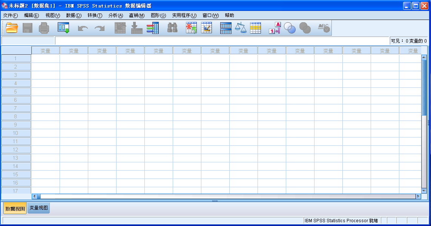Use variable sets circles icon
Screen dimensions: 431x226
[290, 28]
